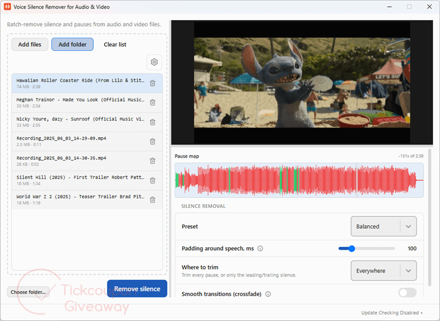
Task: Enable the Smooth transitions crossfade switch
Action: click(407, 292)
